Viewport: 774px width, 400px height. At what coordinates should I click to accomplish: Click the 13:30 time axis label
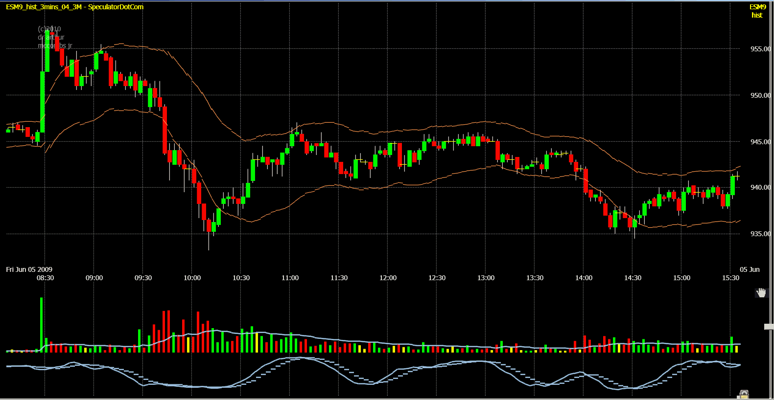pyautogui.click(x=535, y=278)
